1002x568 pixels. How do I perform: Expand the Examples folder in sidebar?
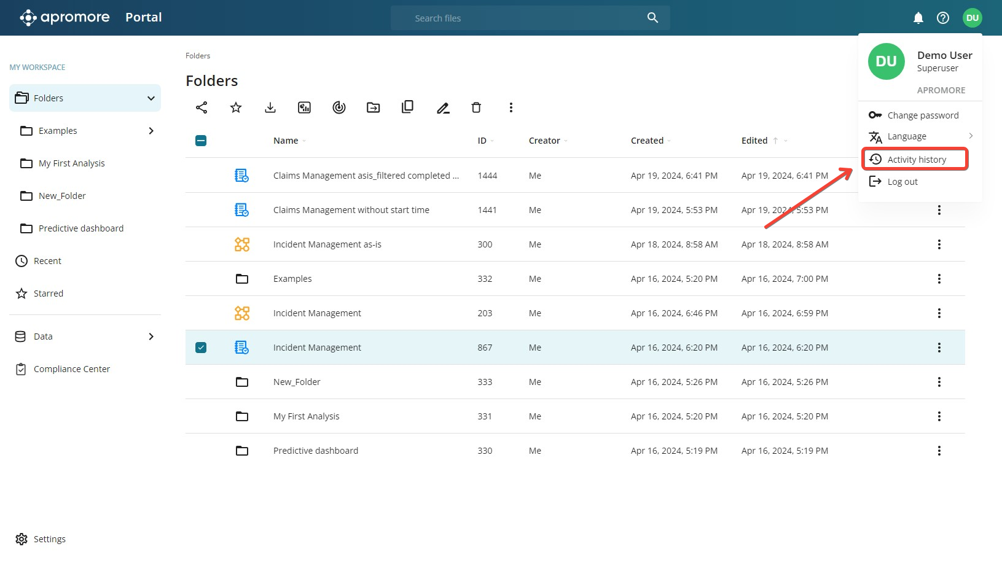click(x=151, y=131)
